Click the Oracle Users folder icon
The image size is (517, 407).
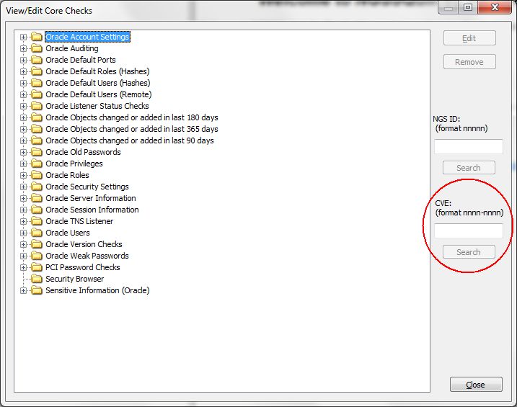(37, 233)
